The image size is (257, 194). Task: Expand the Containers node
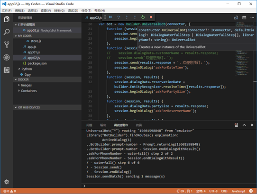tap(19, 91)
